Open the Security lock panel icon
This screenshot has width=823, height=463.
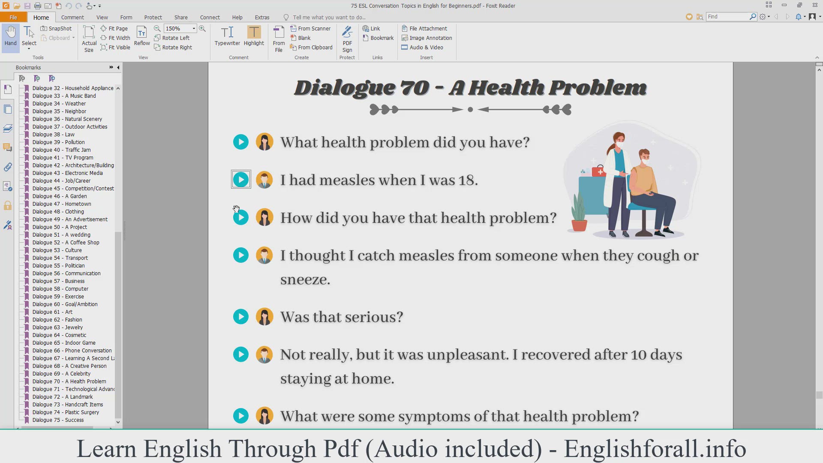(8, 206)
